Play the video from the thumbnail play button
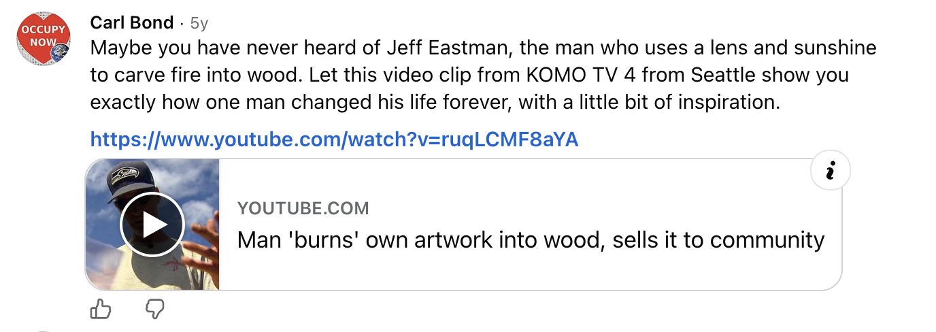Image resolution: width=936 pixels, height=332 pixels. pos(152,225)
